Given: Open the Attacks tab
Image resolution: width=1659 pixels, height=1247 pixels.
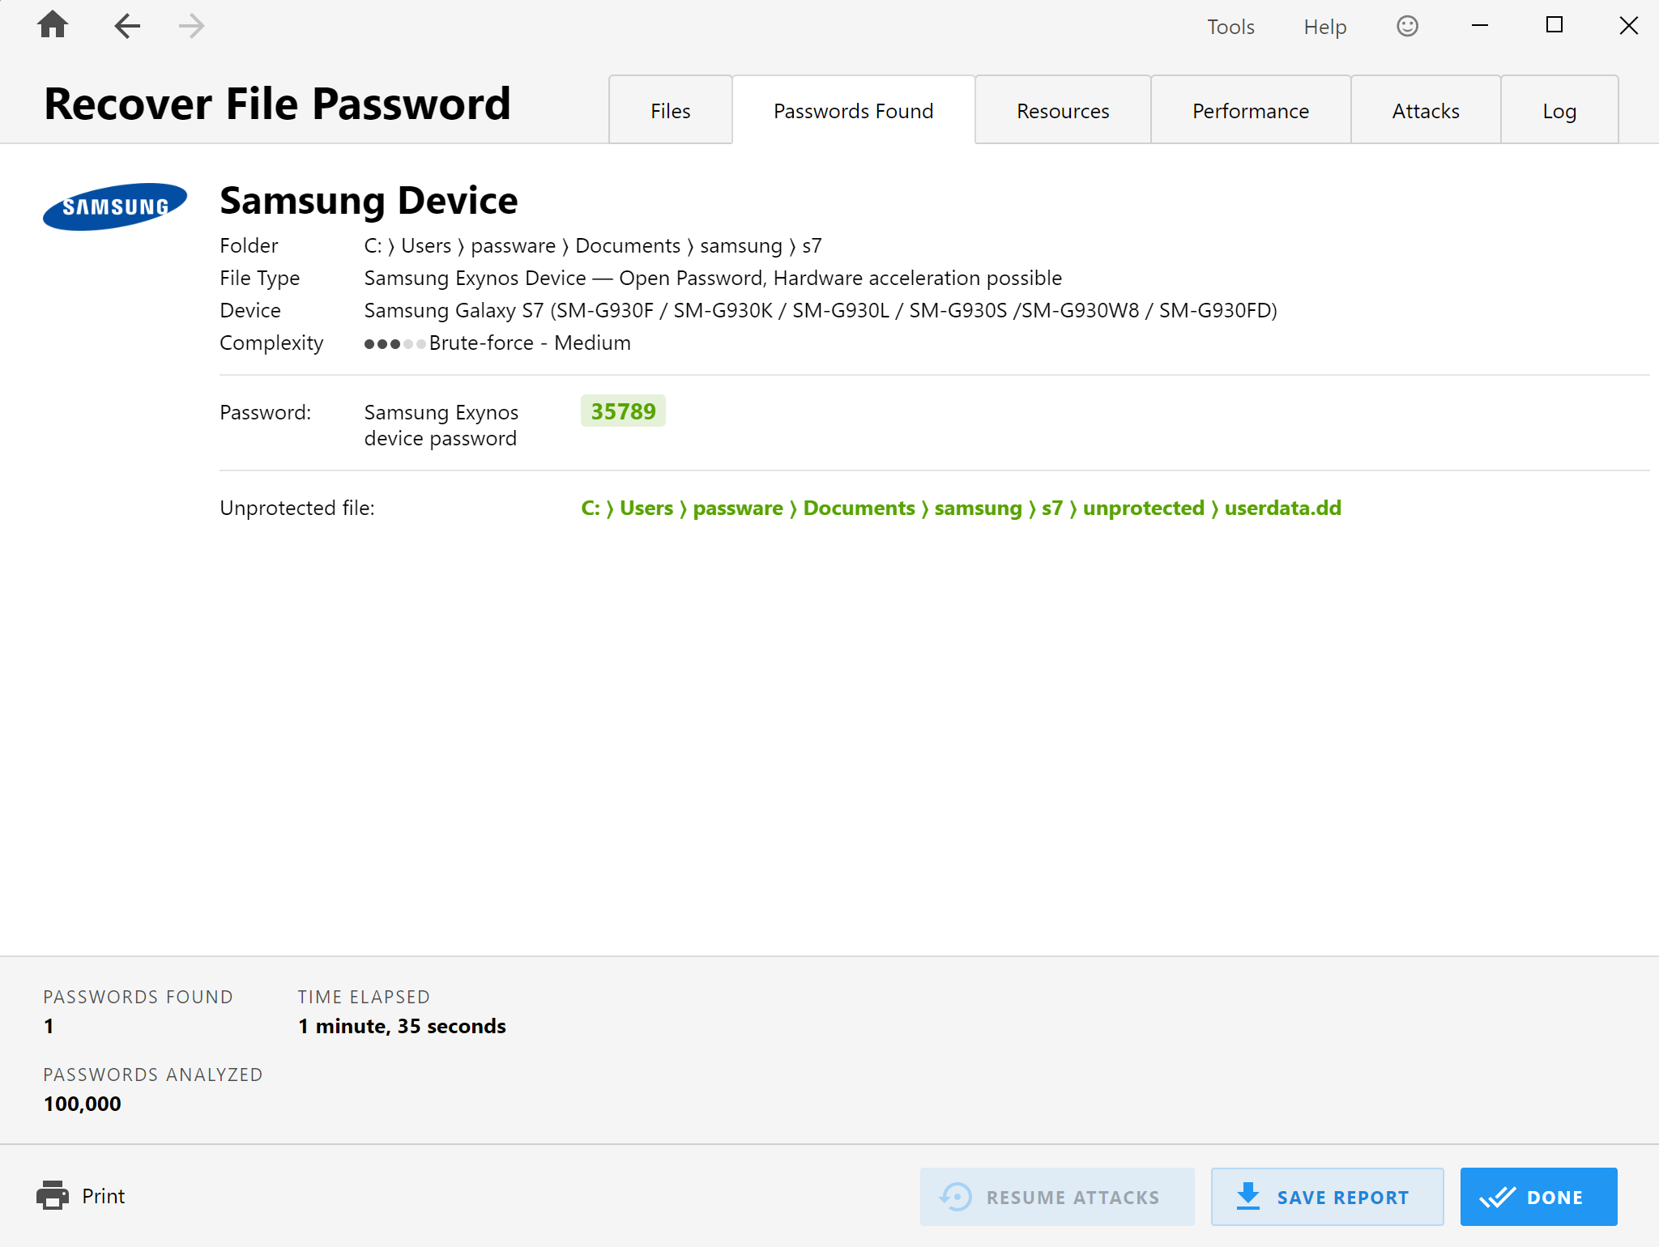Looking at the screenshot, I should pos(1426,110).
